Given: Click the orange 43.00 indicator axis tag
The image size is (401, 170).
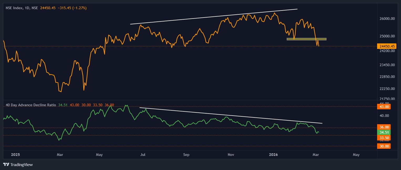Looking at the screenshot, I should point(384,107).
